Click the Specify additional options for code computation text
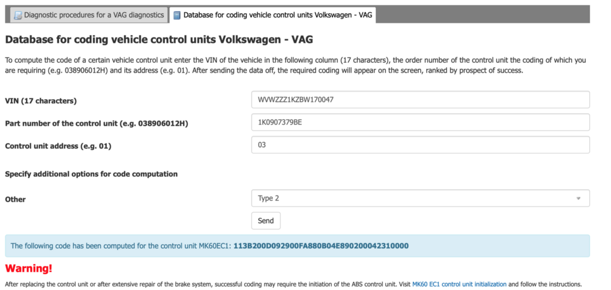Screen dimensions: 611x290 (x=91, y=174)
